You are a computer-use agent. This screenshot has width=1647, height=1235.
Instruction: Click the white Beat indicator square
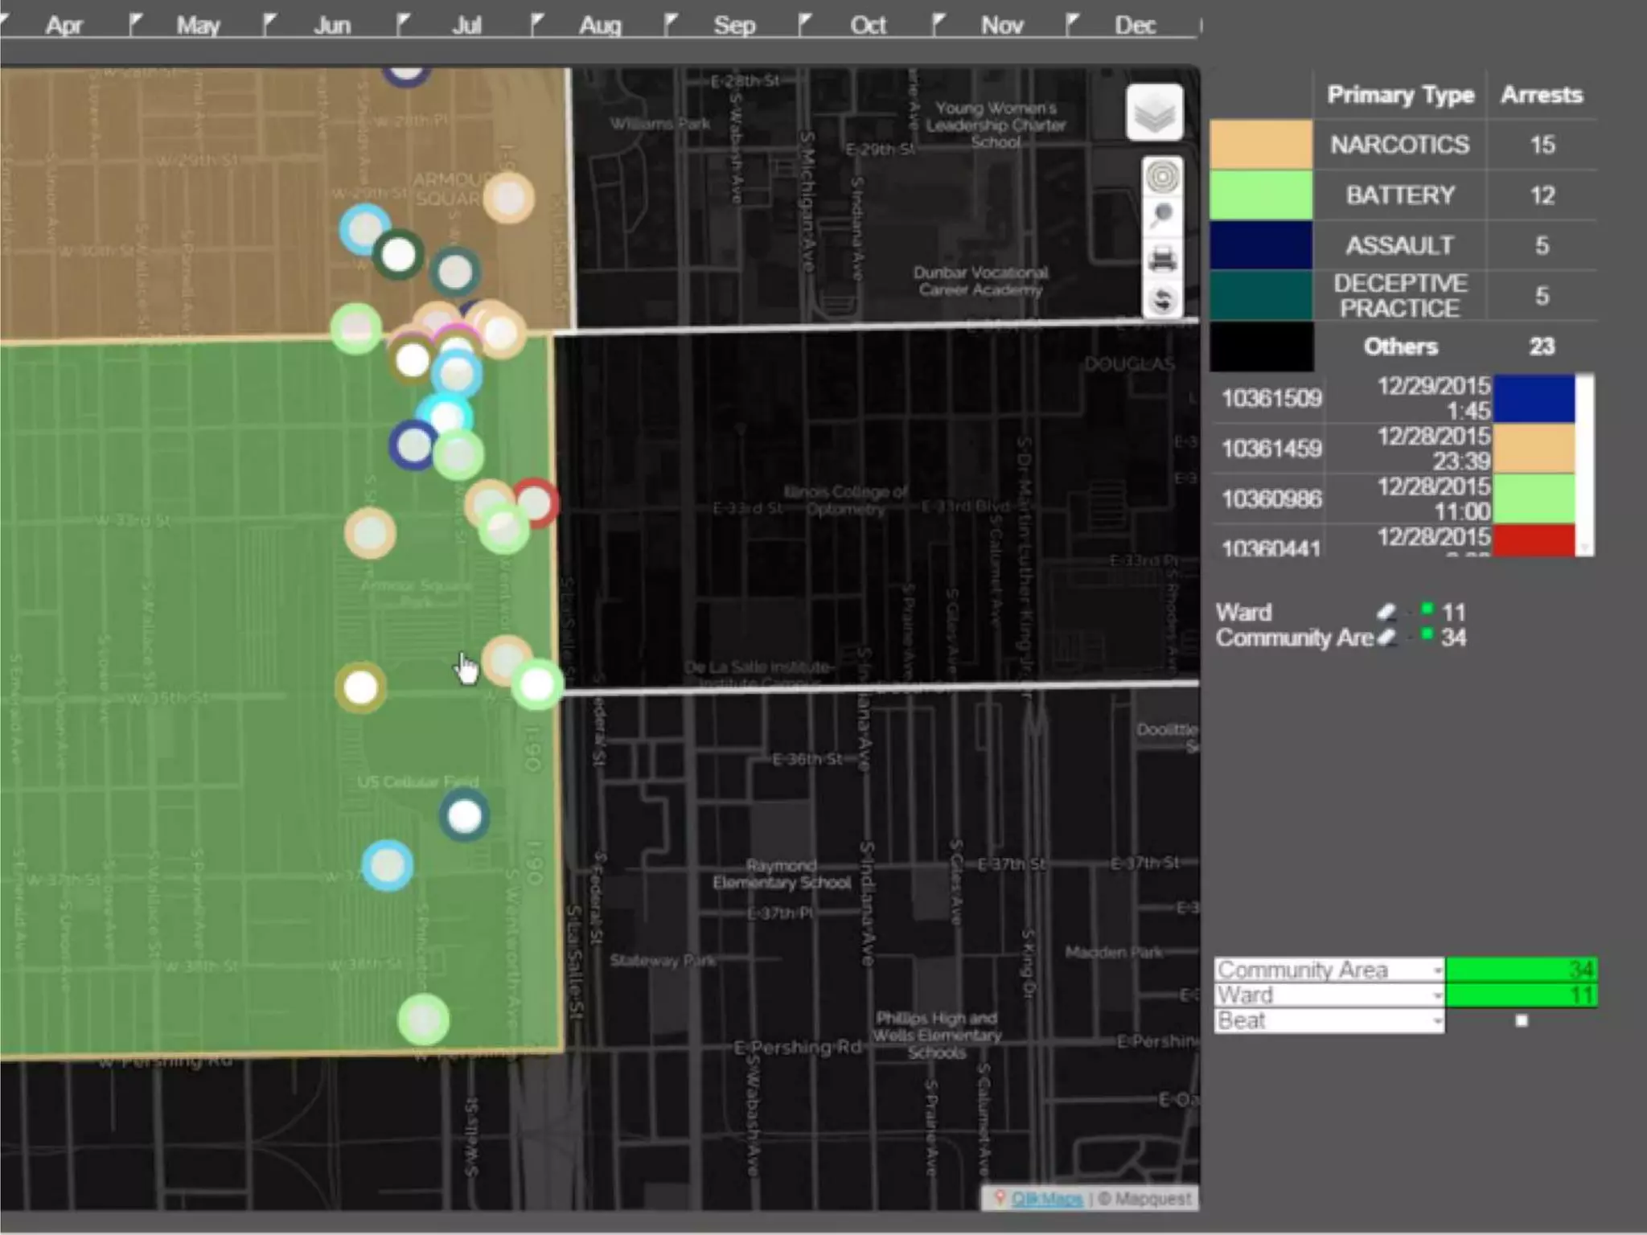pyautogui.click(x=1521, y=1020)
